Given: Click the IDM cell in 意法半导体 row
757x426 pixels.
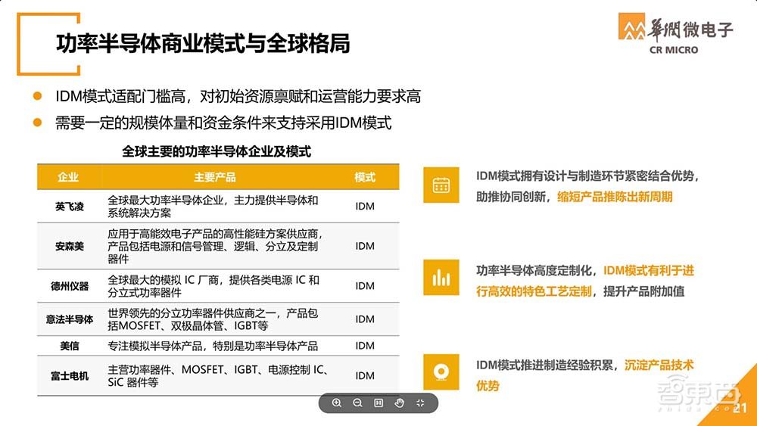Looking at the screenshot, I should (365, 319).
